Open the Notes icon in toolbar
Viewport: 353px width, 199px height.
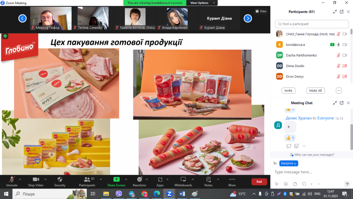point(208,180)
